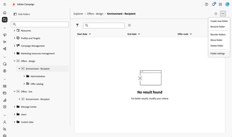Open the audiences group icon in rail

pyautogui.click(x=5, y=129)
